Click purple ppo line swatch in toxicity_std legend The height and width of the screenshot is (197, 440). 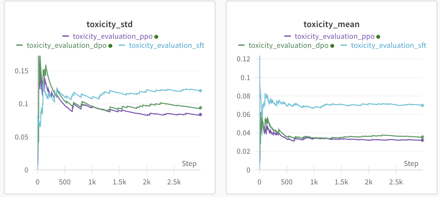click(x=66, y=36)
